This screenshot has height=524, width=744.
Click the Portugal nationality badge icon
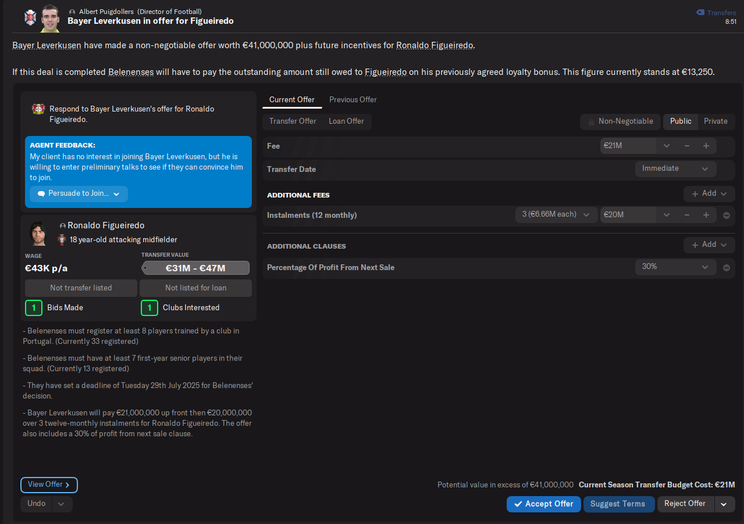62,239
